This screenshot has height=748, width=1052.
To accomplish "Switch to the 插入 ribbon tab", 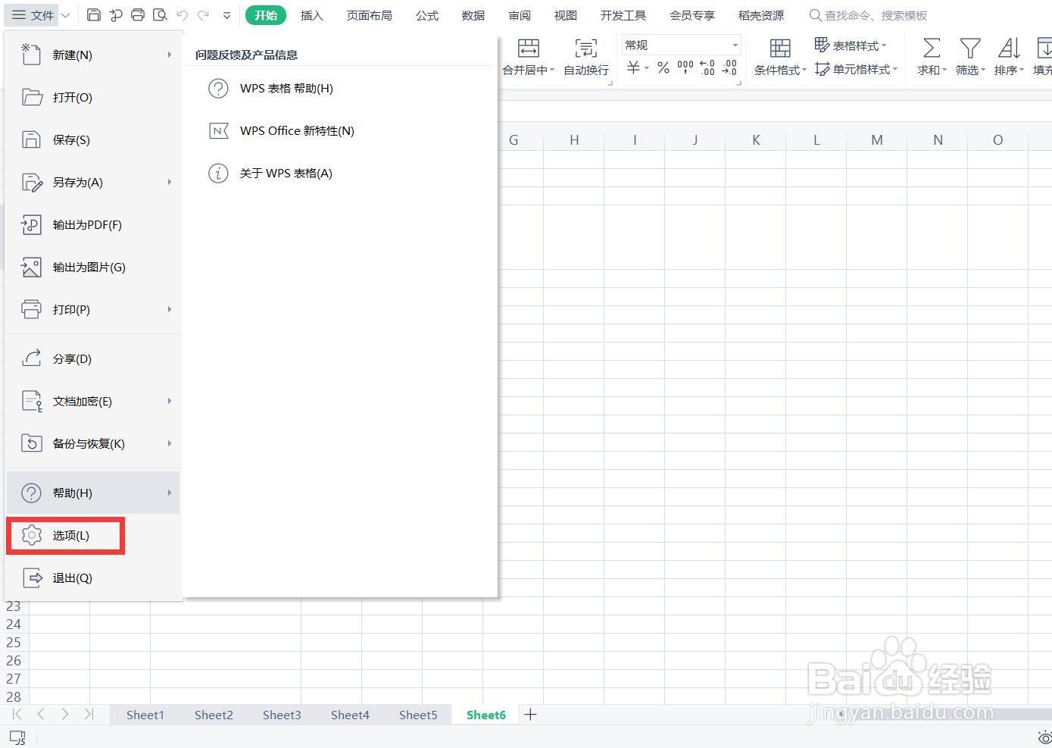I will point(311,15).
